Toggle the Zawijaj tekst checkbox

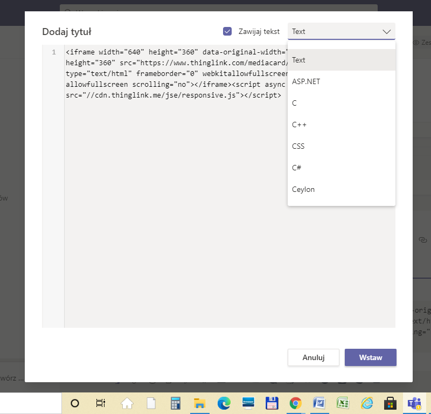click(x=227, y=31)
